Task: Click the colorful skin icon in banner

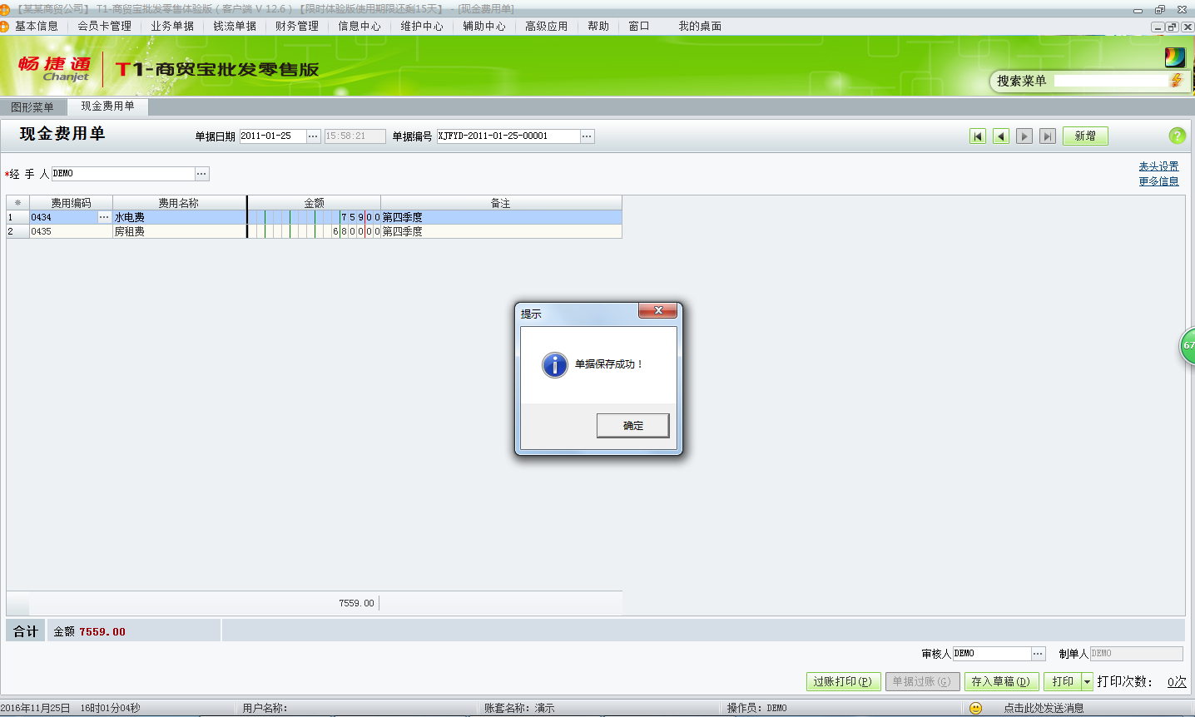Action: point(1175,57)
